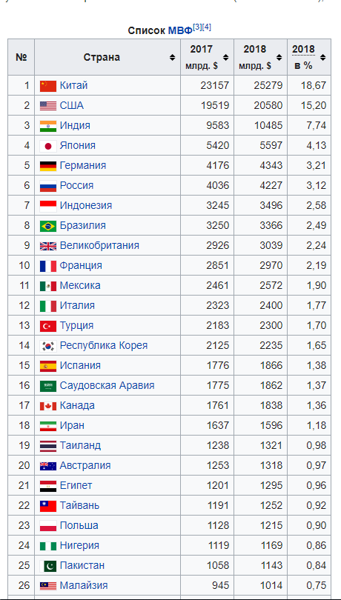The width and height of the screenshot is (341, 600).
Task: Open the Индонезия country link
Action: (86, 205)
